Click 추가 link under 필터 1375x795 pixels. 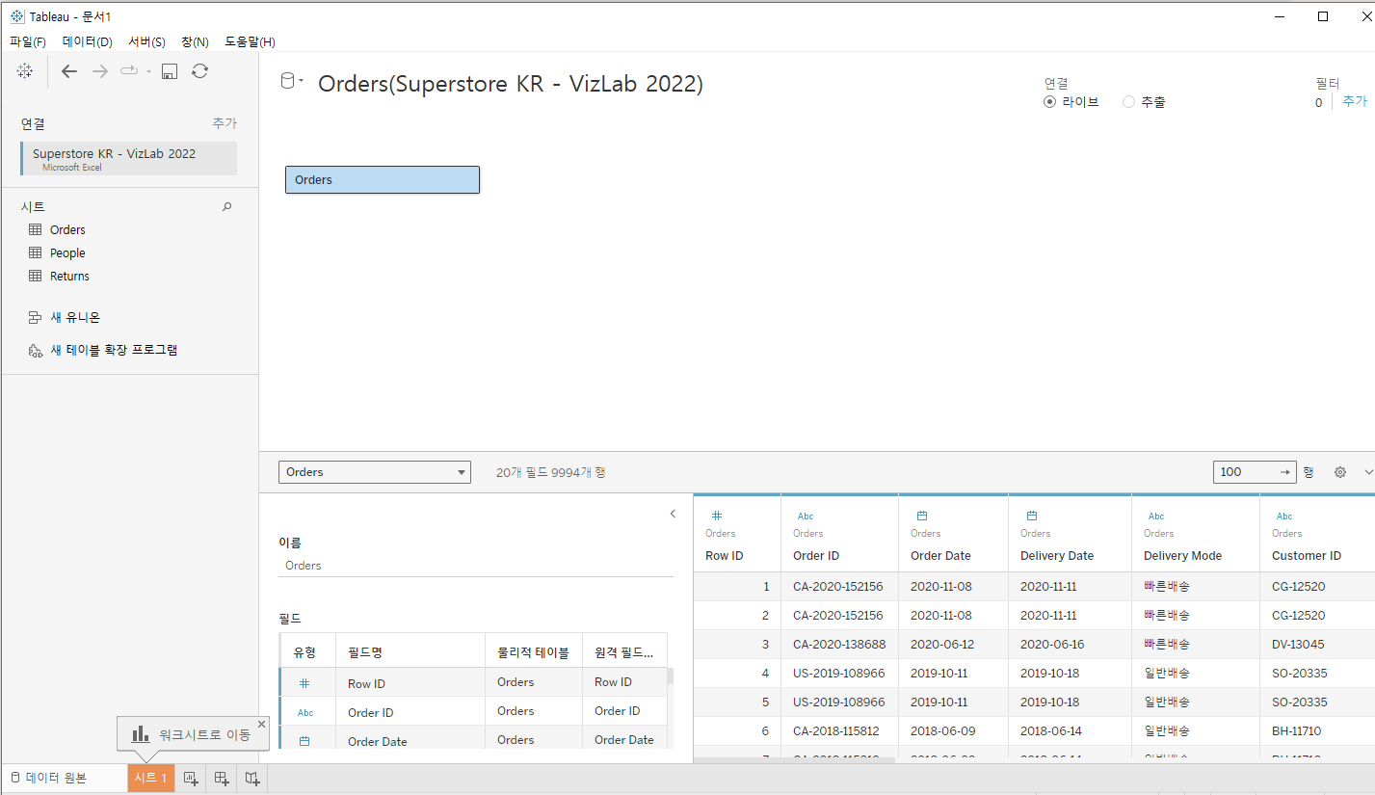point(1354,101)
